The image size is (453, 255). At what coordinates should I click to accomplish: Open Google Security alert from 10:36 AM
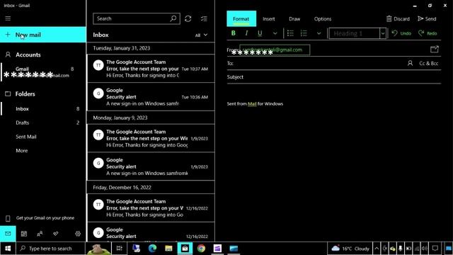[151, 97]
